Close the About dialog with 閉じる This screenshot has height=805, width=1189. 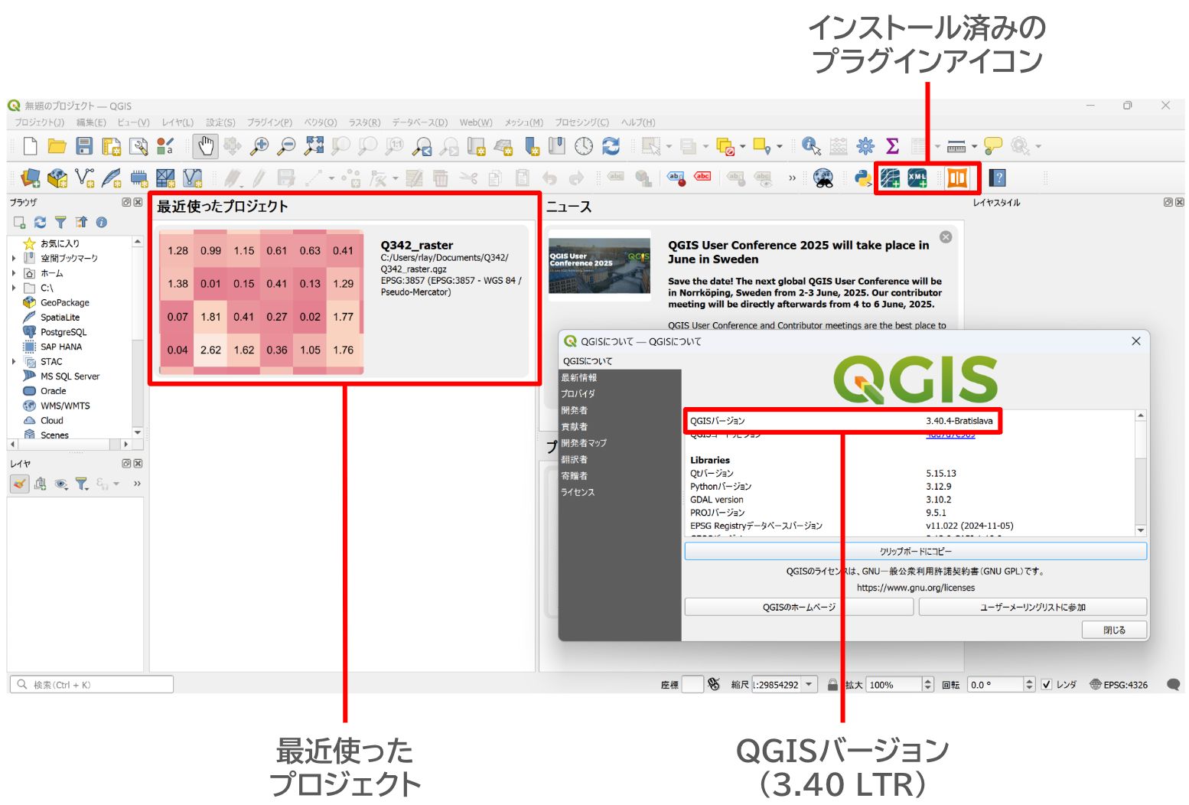[x=1114, y=630]
